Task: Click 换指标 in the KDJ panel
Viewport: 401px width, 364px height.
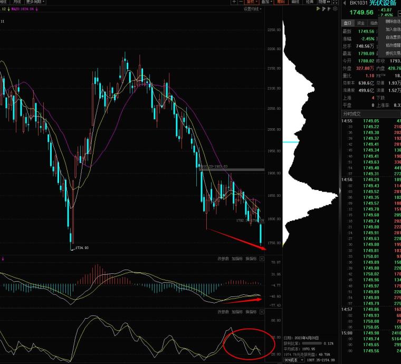Action: [250, 312]
